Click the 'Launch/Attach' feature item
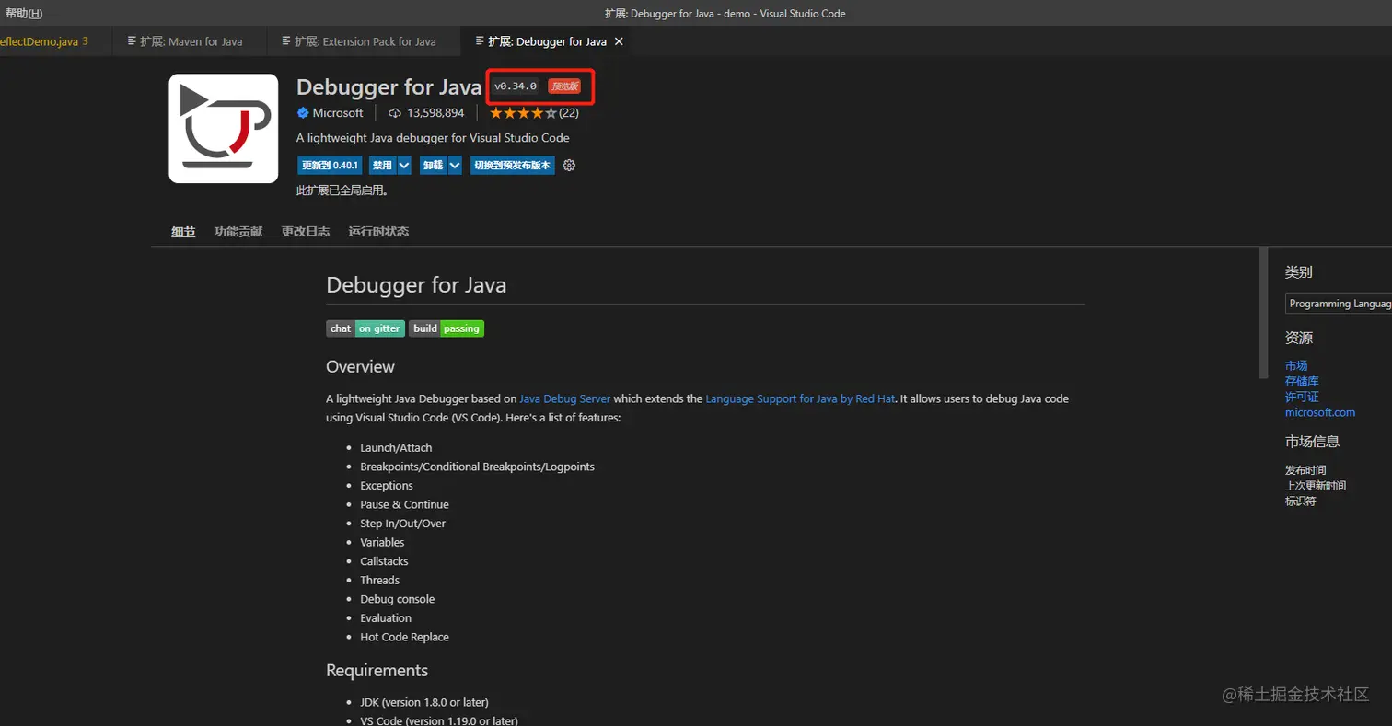Screen dimensions: 1392x726 pos(396,447)
